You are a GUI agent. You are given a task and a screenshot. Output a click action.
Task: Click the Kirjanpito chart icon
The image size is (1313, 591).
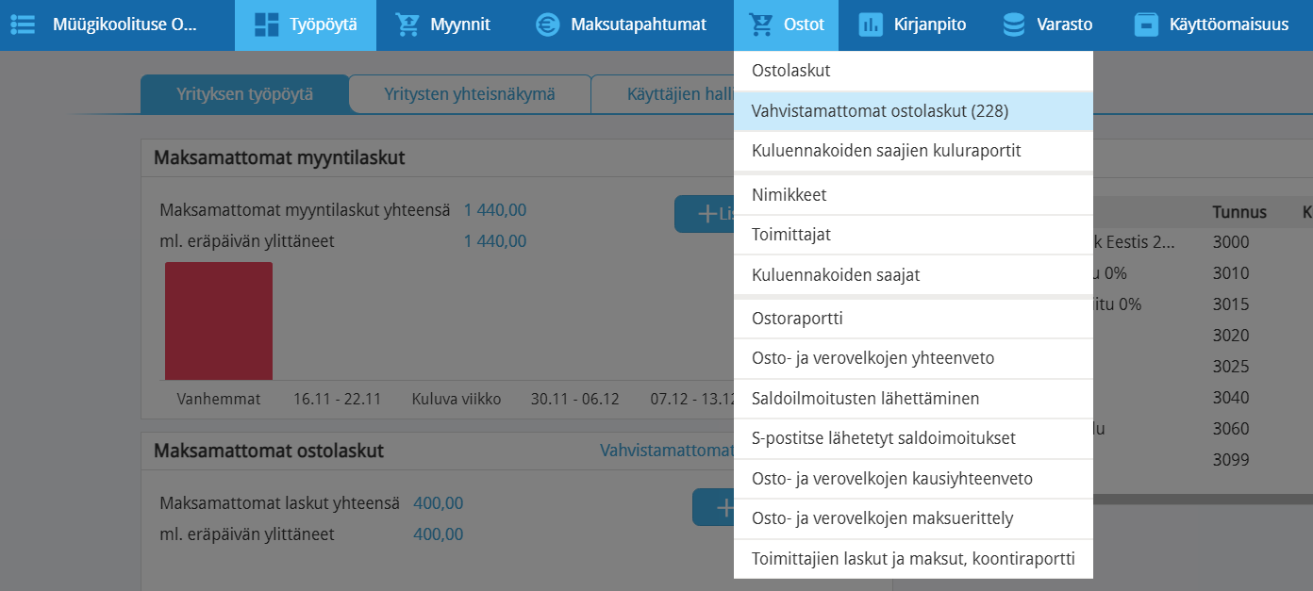click(871, 25)
